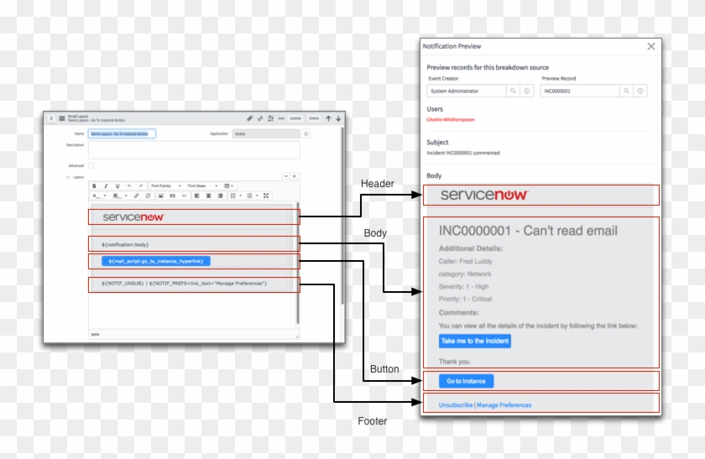Click the Application field showing Global
The image size is (705, 459).
click(266, 133)
